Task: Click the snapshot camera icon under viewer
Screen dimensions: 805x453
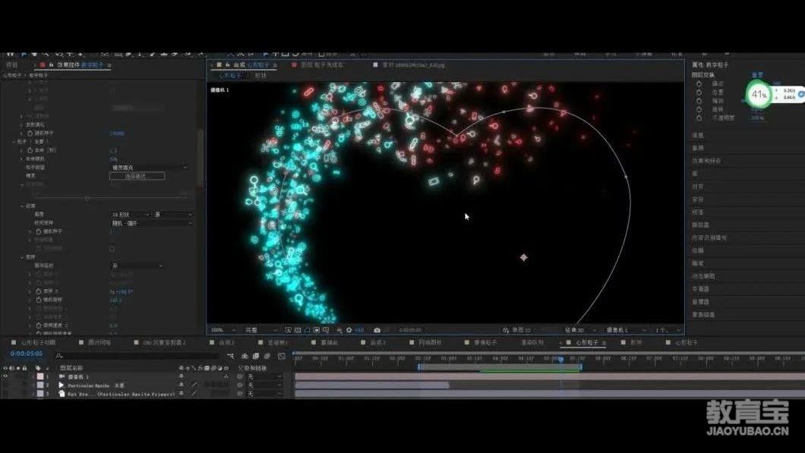Action: point(377,330)
